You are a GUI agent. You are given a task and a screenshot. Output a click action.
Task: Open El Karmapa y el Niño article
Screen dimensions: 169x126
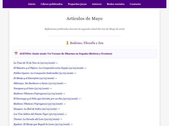tap(47, 99)
